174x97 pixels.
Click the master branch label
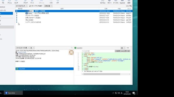[x=29, y=13]
